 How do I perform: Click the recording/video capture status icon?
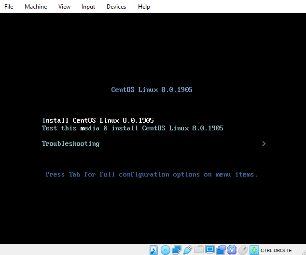[221, 250]
